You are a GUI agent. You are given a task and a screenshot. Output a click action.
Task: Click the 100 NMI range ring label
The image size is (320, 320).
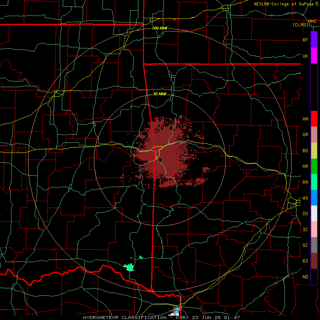(x=160, y=28)
